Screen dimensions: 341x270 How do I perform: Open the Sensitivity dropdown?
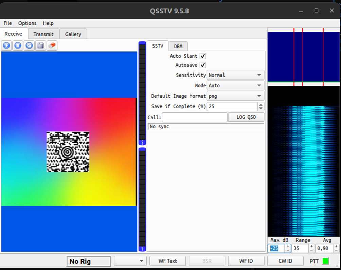pos(235,75)
